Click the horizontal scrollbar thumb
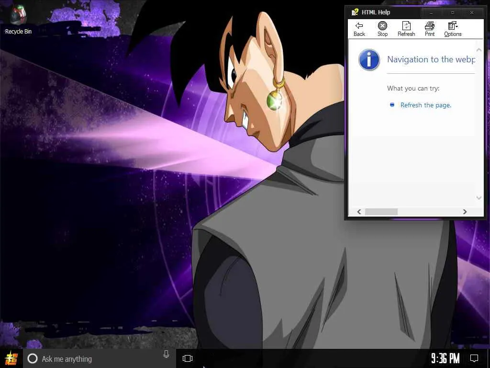490x368 pixels. coord(381,212)
